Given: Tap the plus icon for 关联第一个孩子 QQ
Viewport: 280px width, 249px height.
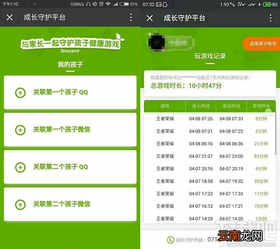Looking at the screenshot, I should pos(21,93).
